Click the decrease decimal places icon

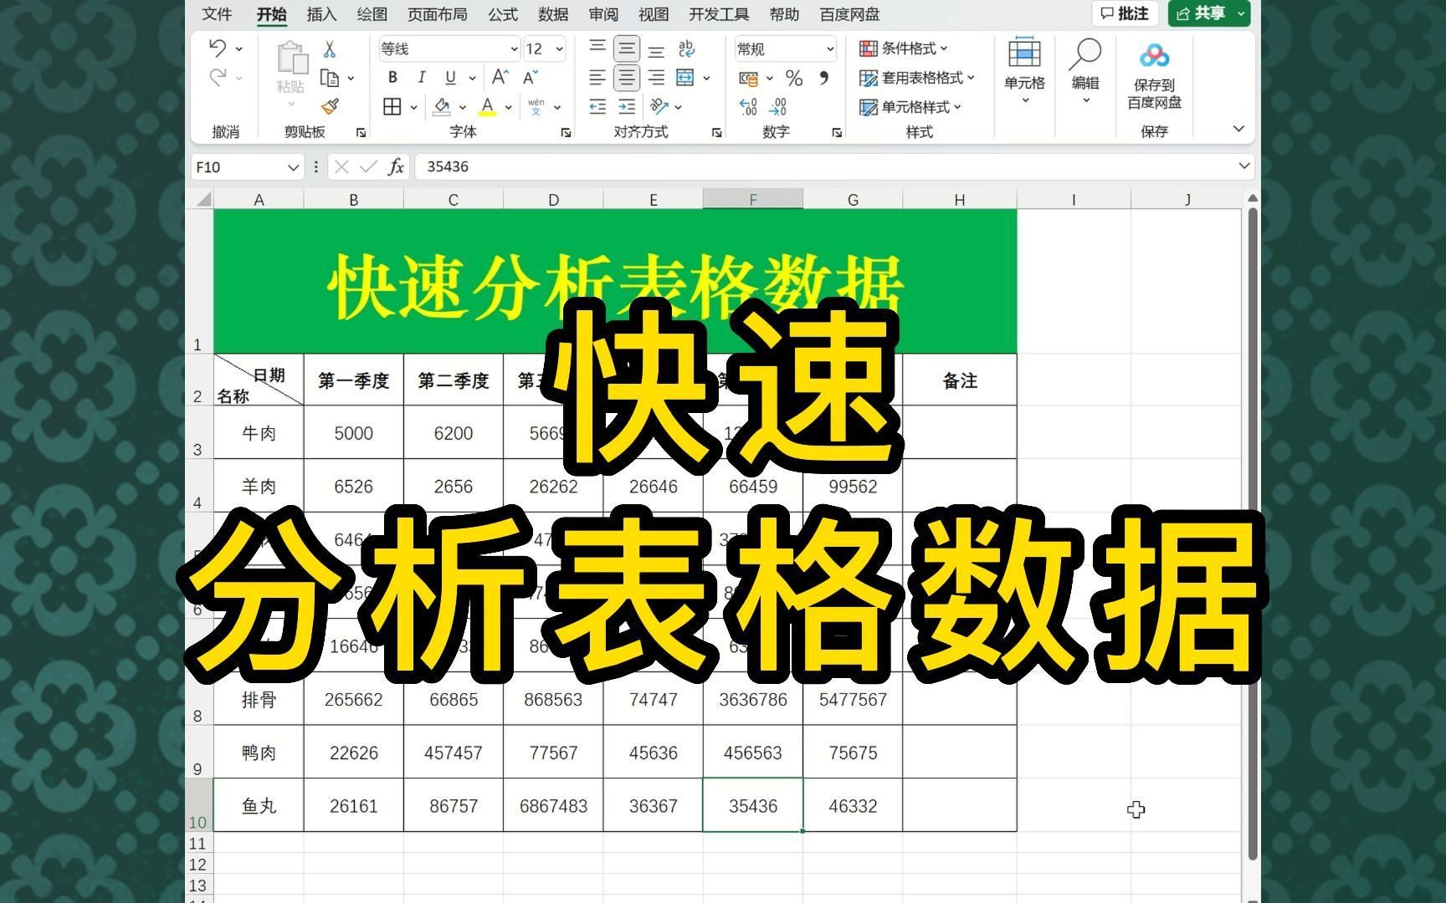click(779, 107)
